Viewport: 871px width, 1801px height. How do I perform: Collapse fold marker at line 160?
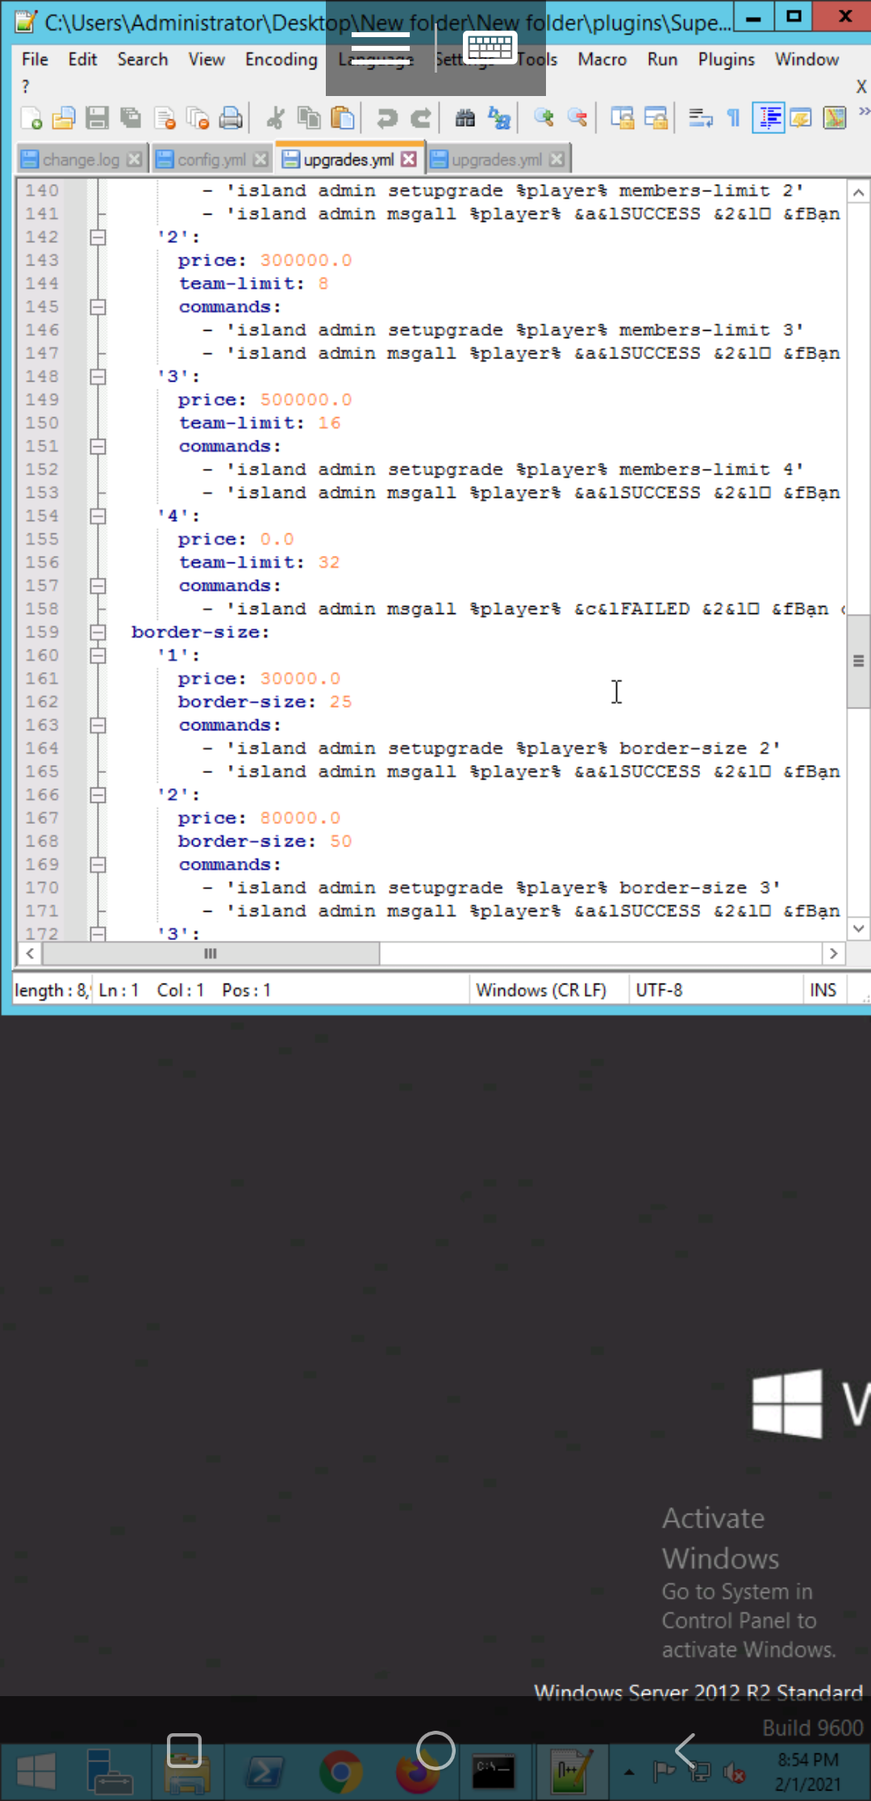98,656
